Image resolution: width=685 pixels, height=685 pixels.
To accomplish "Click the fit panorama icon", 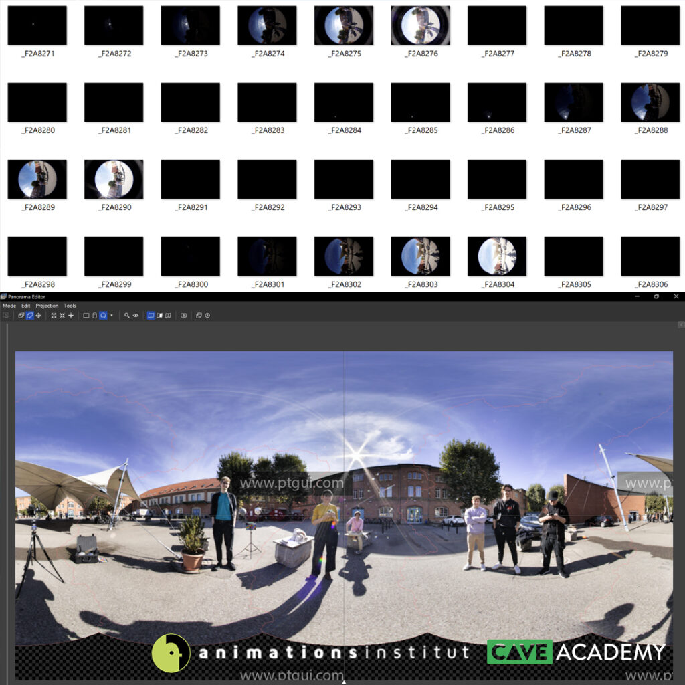I will point(54,315).
